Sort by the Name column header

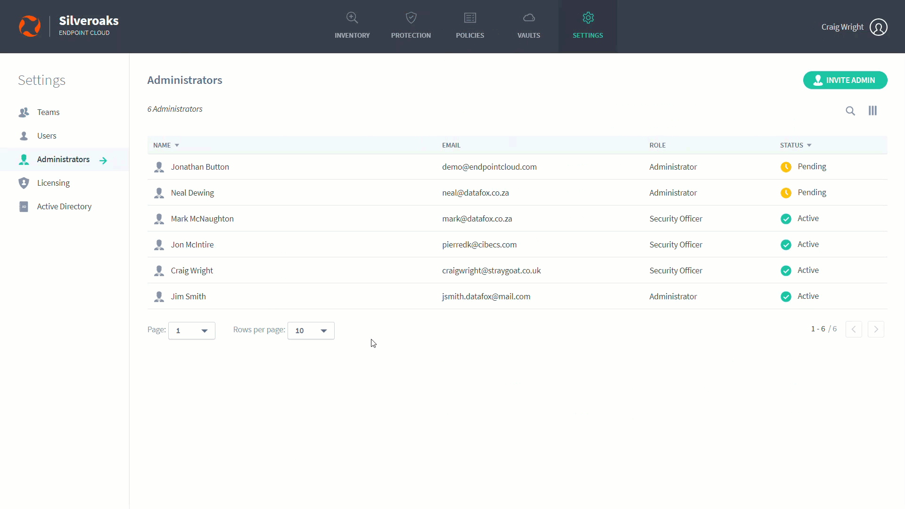point(162,145)
